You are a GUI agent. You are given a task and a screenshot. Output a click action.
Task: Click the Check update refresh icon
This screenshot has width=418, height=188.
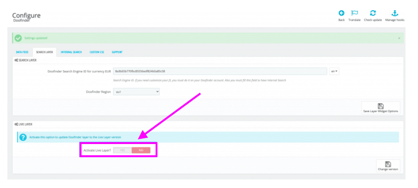pyautogui.click(x=373, y=13)
